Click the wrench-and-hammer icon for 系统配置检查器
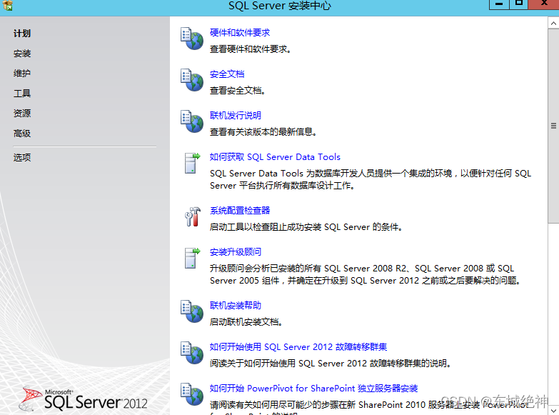This screenshot has width=559, height=415. [x=193, y=216]
